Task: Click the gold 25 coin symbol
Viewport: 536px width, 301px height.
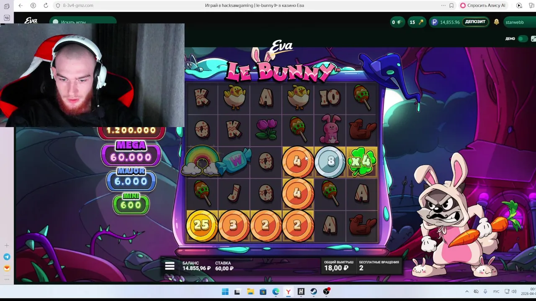Action: (x=201, y=225)
